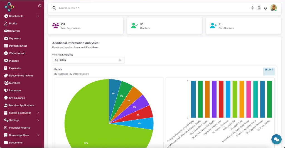
Task: Click "Additional Information Analytics" heading
Action: pos(75,43)
